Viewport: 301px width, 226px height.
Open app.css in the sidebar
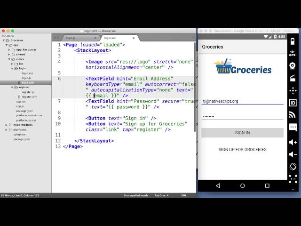(21, 102)
